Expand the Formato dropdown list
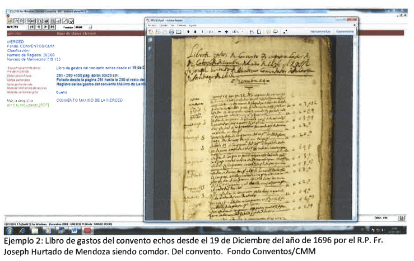Image resolution: width=414 pixels, height=261 pixels. (90, 26)
